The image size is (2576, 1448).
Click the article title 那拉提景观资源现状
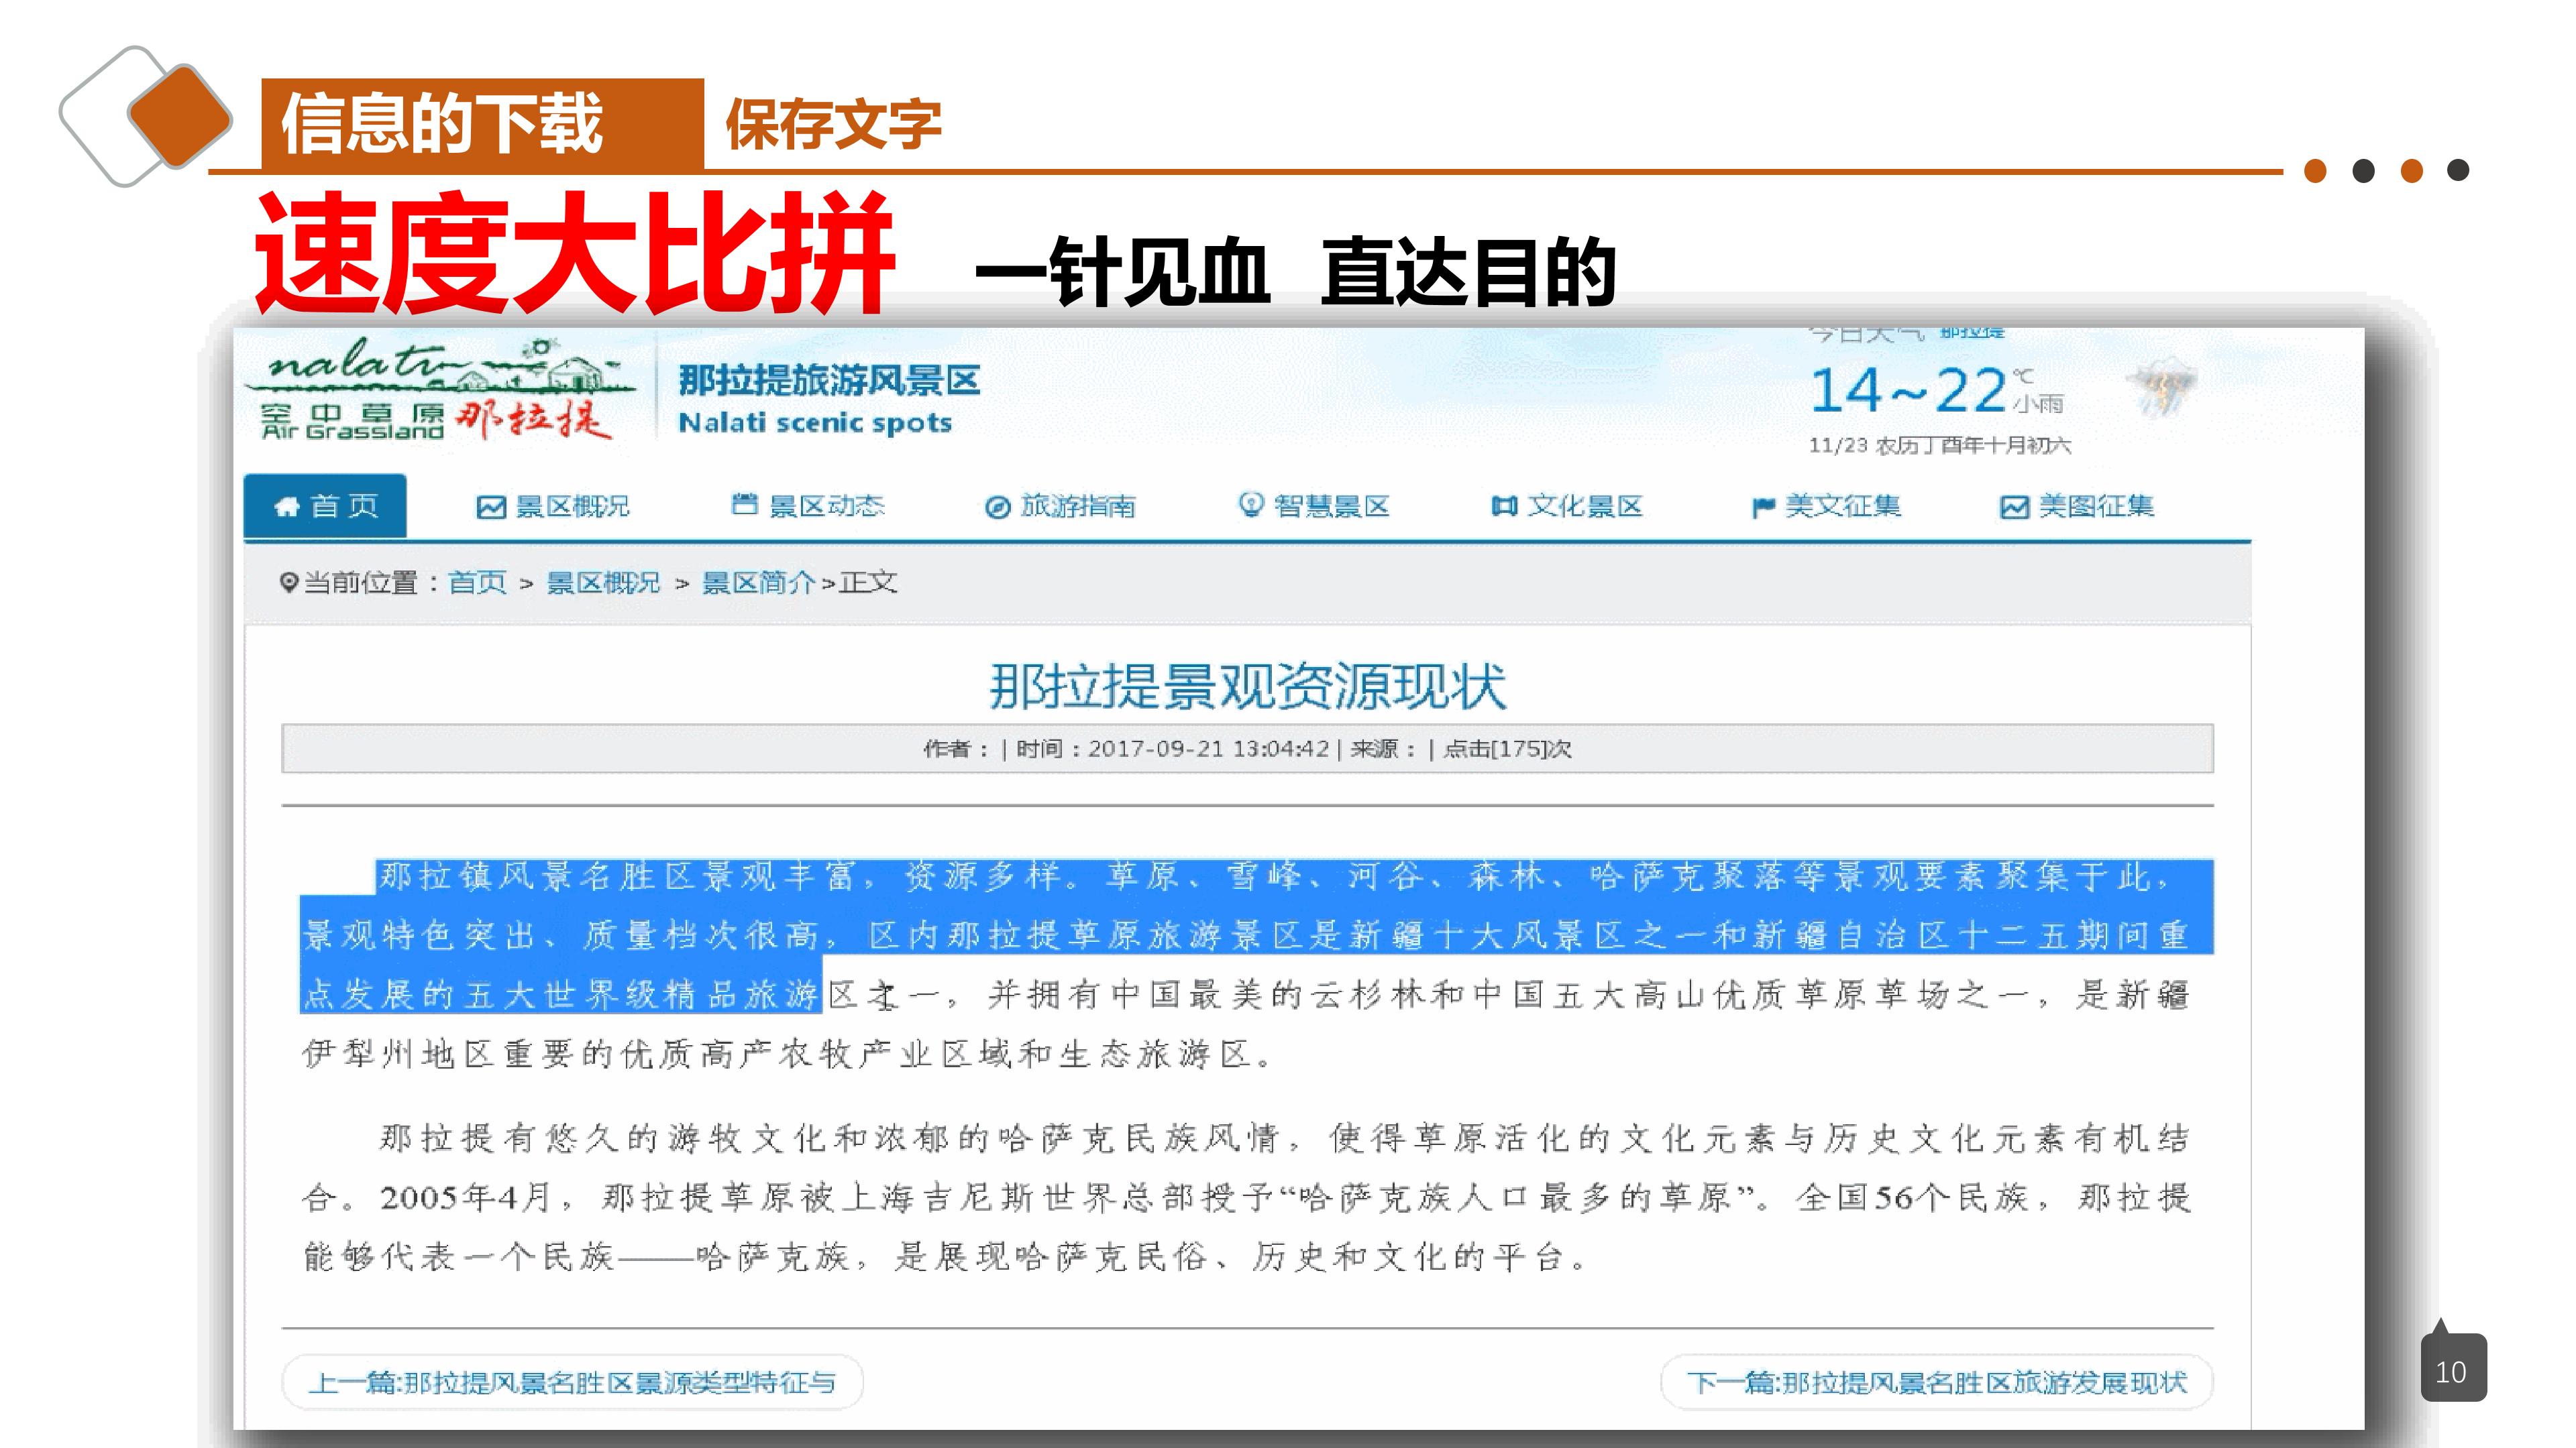(1247, 686)
